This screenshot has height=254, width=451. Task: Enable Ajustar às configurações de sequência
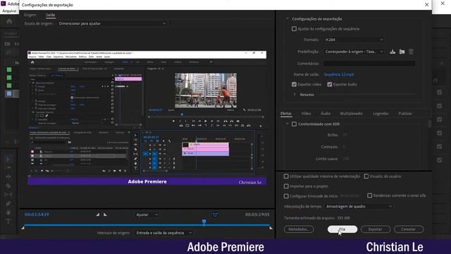pyautogui.click(x=294, y=29)
